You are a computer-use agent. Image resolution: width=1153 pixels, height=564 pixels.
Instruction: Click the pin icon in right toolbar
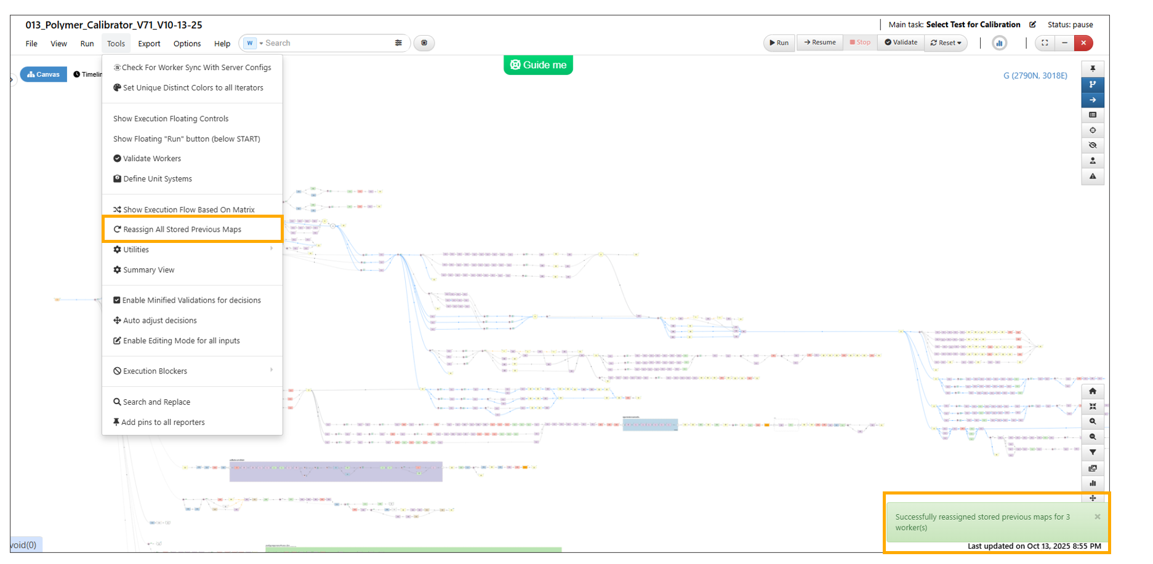[x=1092, y=69]
